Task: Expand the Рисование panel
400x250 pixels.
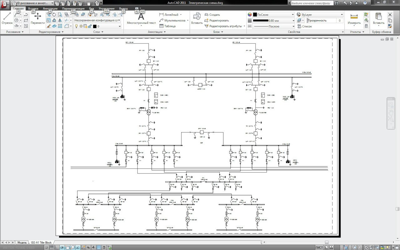Action: (15, 32)
